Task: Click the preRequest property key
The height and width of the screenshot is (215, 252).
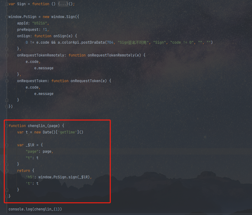Action: coord(27,30)
